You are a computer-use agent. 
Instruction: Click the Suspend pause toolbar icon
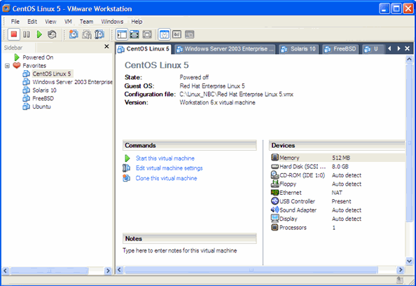click(x=27, y=34)
